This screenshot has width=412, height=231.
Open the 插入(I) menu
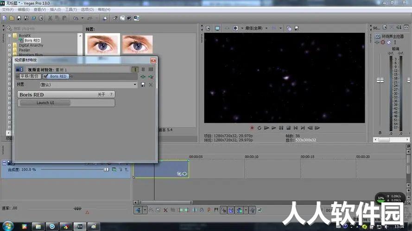click(55, 9)
